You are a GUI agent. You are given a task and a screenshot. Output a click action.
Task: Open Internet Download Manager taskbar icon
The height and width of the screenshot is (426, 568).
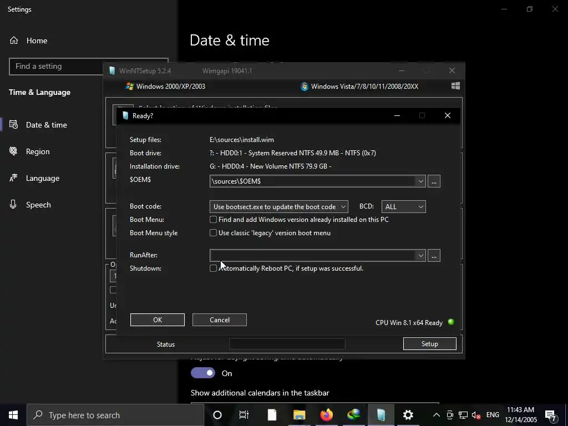click(x=353, y=415)
